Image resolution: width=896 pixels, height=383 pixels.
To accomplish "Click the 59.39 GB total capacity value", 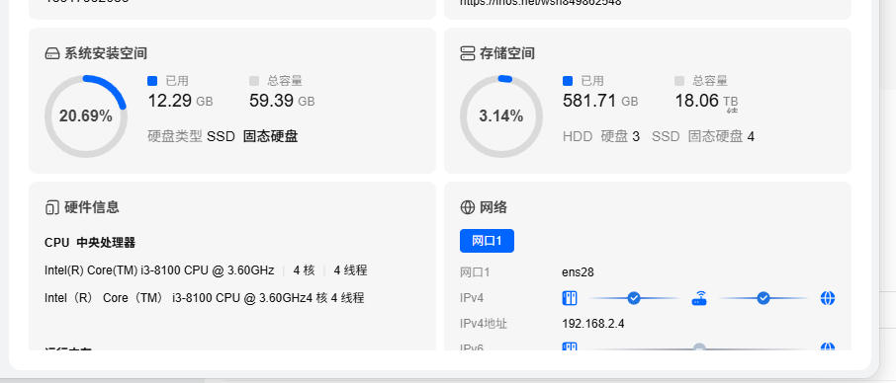I will click(x=282, y=102).
